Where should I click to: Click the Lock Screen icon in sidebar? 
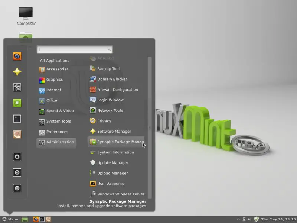[x=17, y=157]
